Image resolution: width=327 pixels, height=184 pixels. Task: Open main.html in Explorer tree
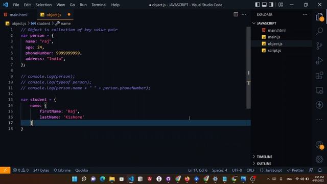coord(276,30)
